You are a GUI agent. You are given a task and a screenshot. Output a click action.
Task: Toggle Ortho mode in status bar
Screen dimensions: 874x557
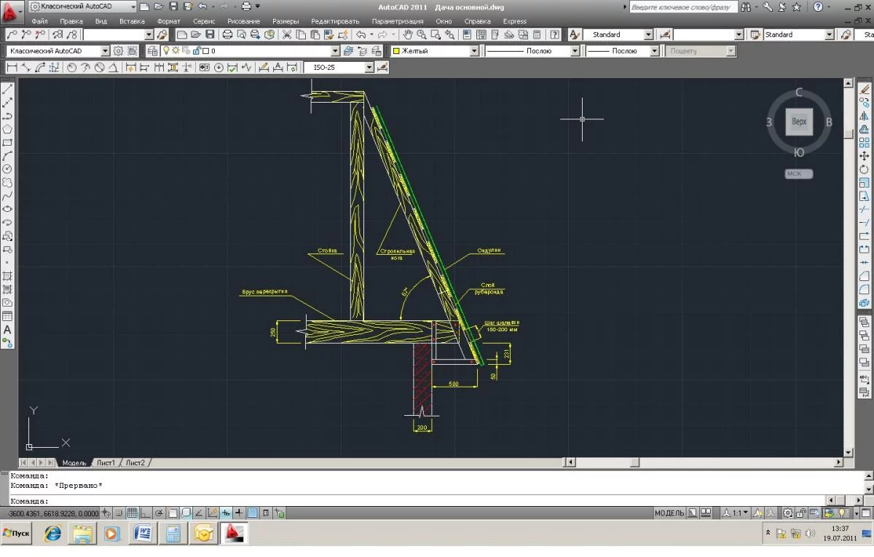146,513
